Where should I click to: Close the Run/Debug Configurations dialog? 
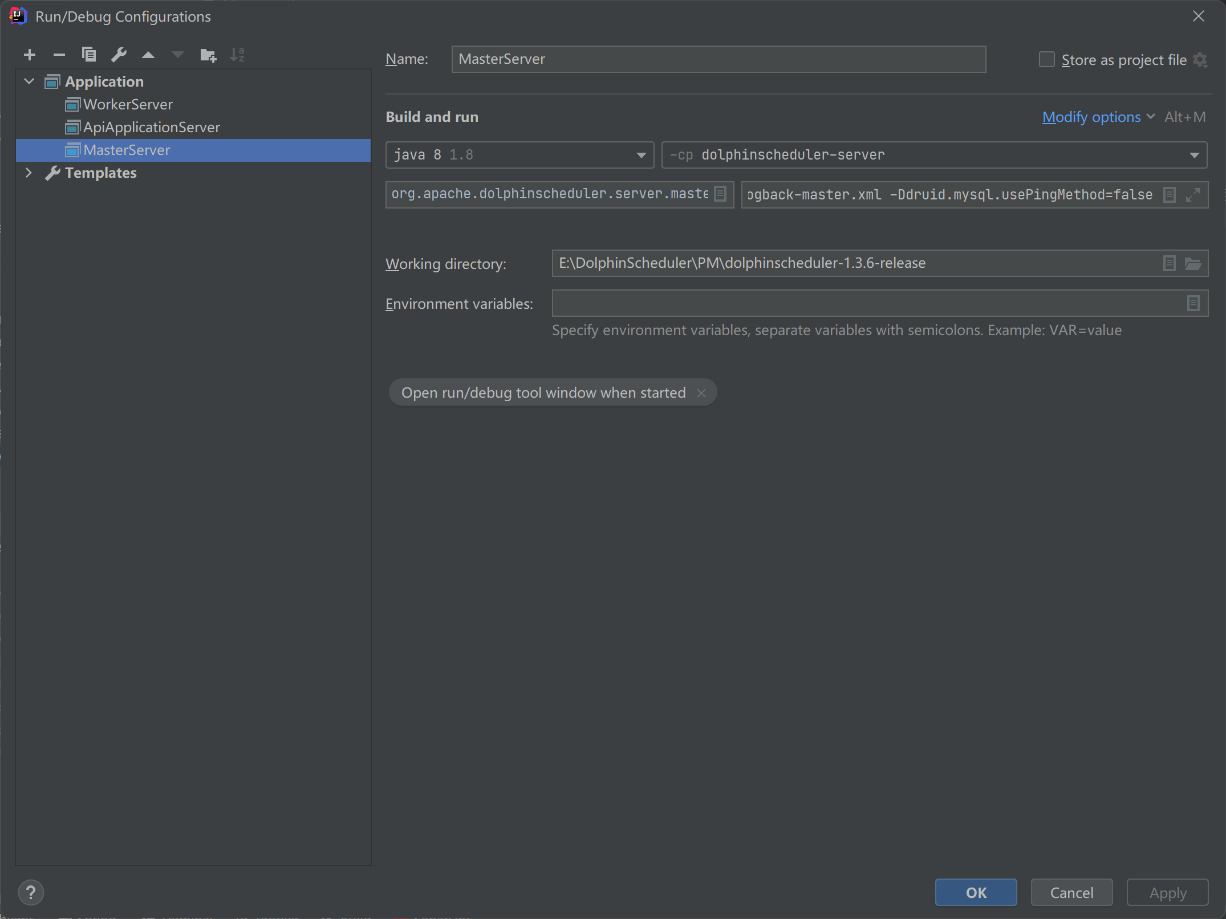click(1199, 17)
